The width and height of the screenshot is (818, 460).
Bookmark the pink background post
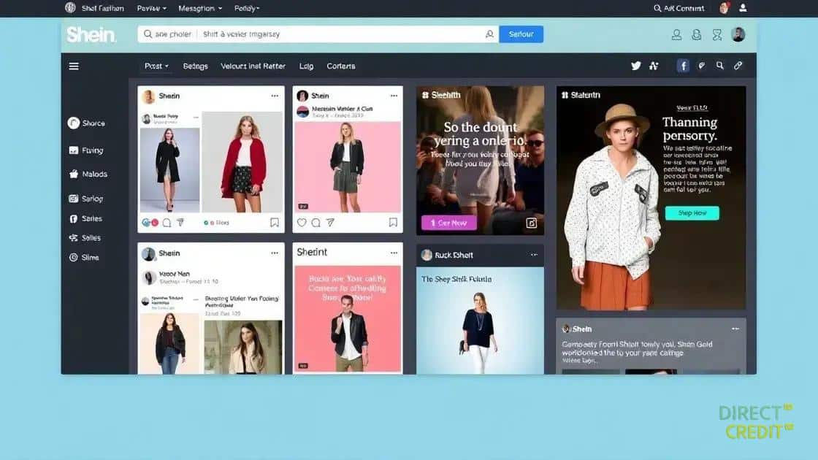(x=394, y=223)
